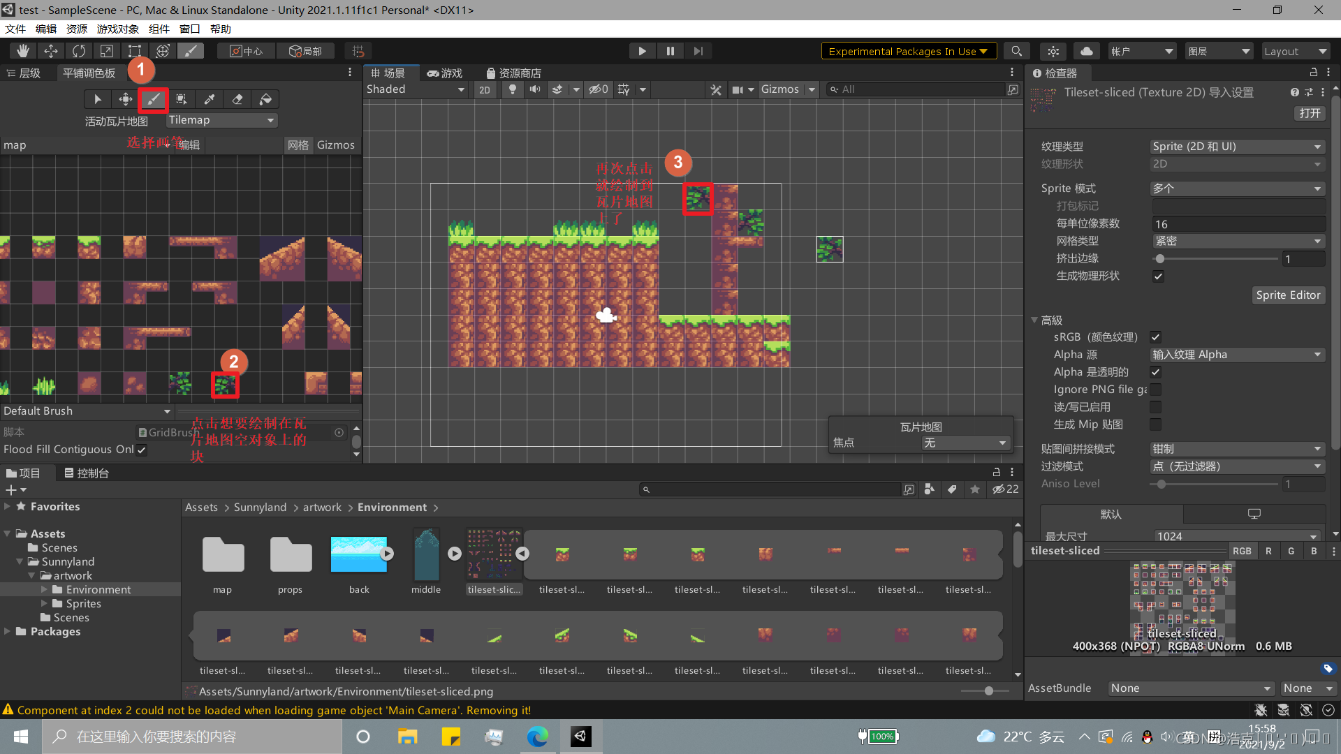Open the File menu
Image resolution: width=1341 pixels, height=754 pixels.
(x=15, y=29)
